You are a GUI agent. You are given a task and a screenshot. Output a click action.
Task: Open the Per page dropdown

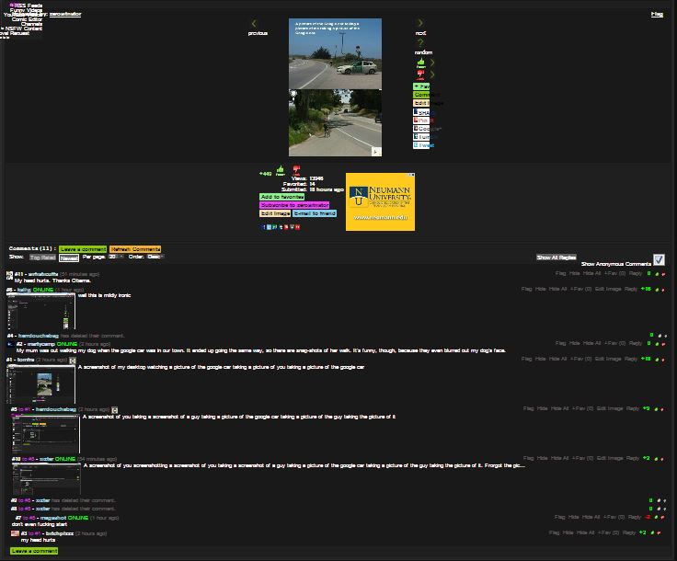116,258
